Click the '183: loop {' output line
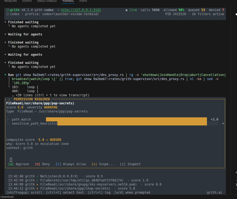This screenshot has width=237, height=199. (25, 87)
